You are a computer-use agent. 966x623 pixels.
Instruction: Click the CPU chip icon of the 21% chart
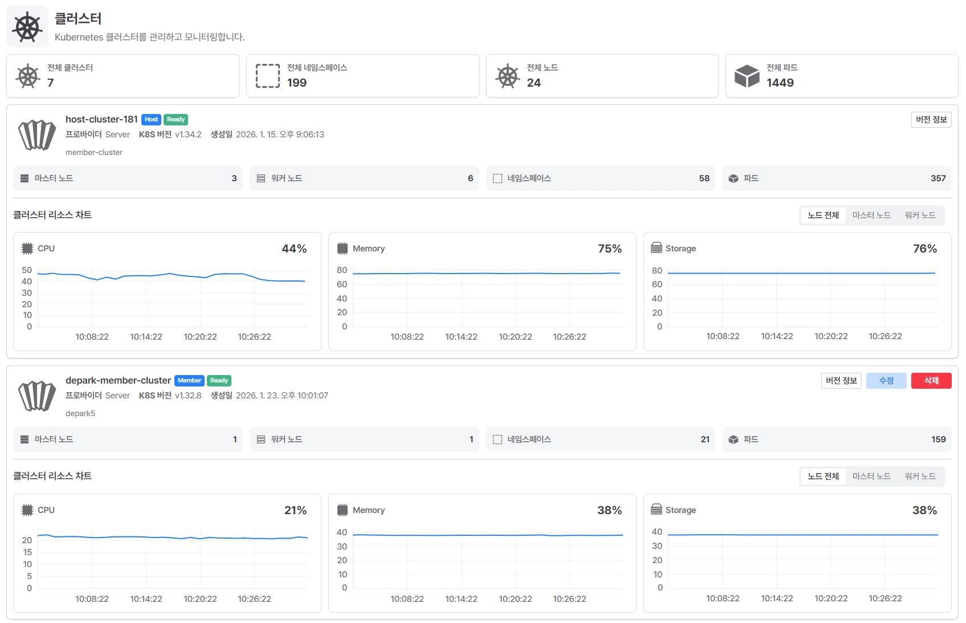point(27,510)
